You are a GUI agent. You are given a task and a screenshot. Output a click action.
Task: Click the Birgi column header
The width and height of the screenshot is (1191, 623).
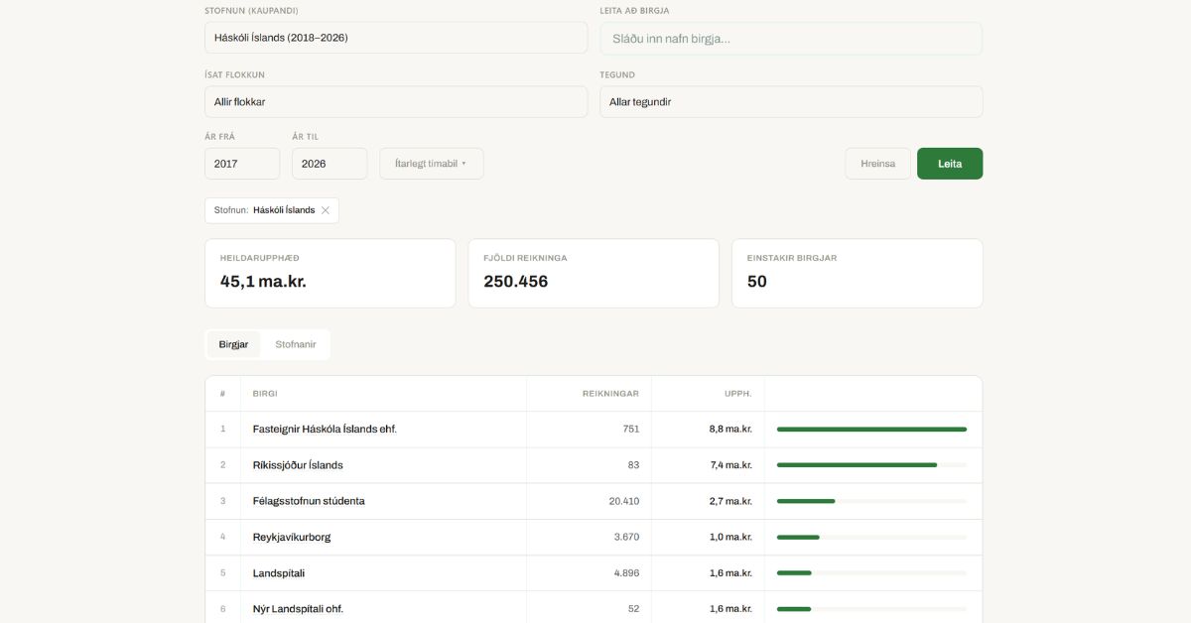[265, 394]
